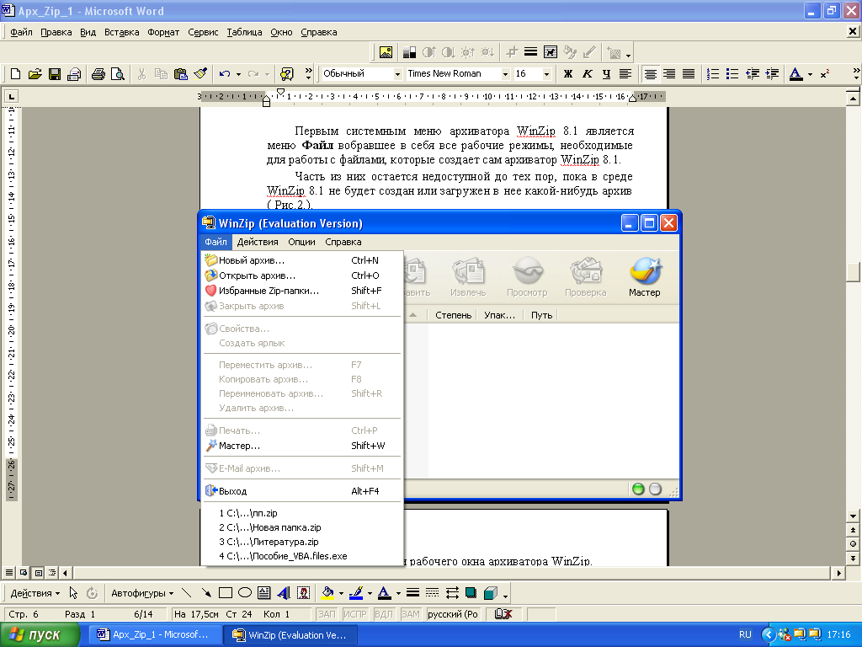Align text to the right
862x647 pixels.
coord(669,74)
